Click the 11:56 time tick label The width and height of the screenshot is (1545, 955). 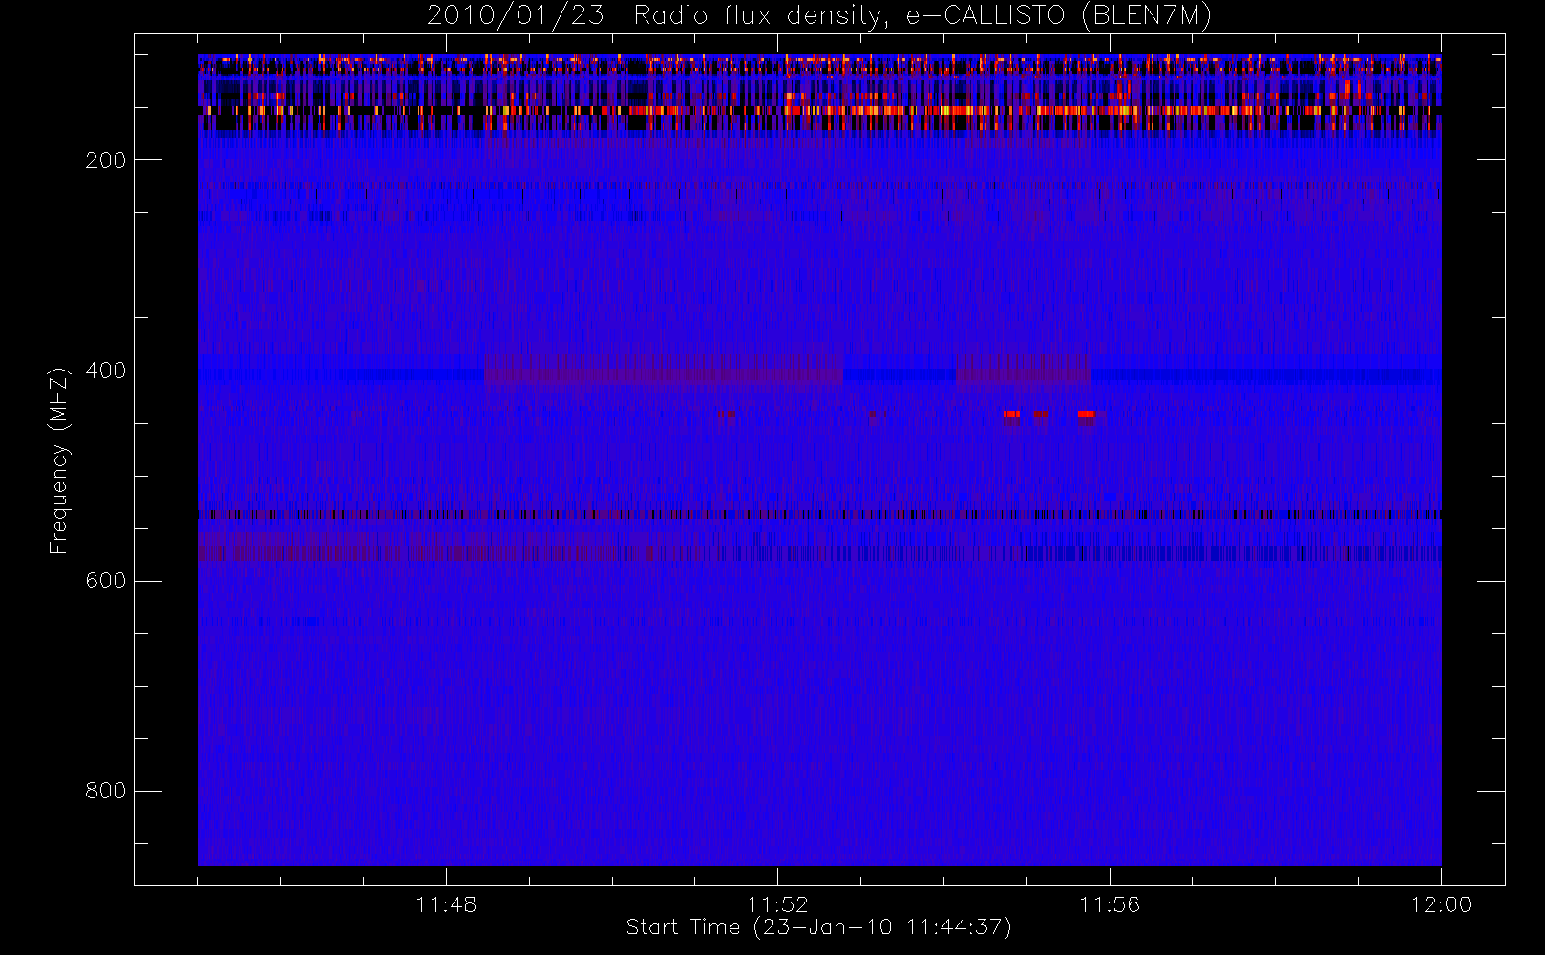[1110, 904]
